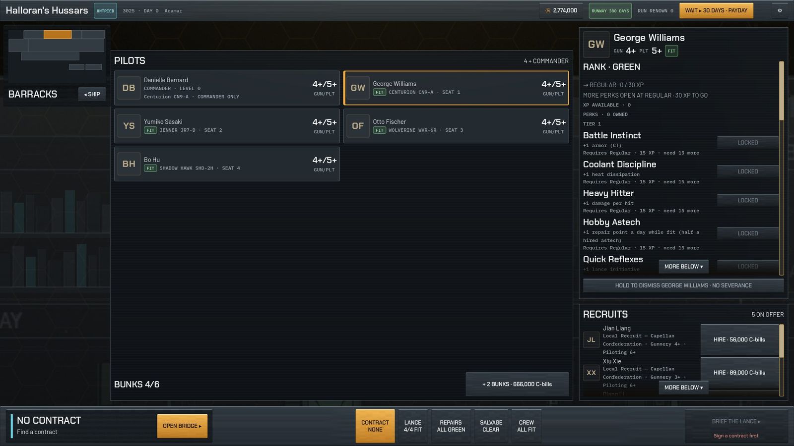Select the Yumiko Sasaki pilot card

[x=227, y=126]
